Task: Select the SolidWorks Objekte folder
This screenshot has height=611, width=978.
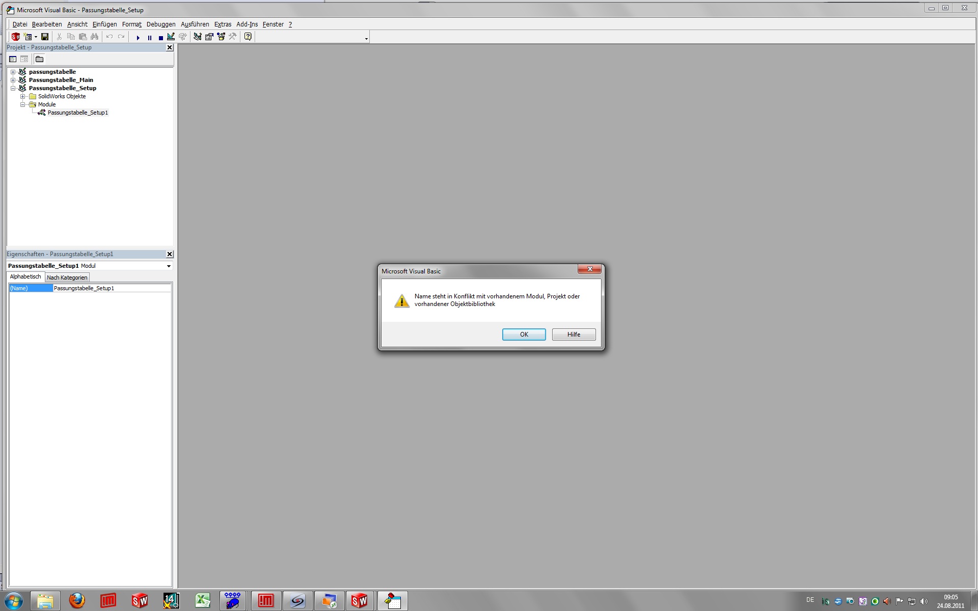Action: coord(62,96)
